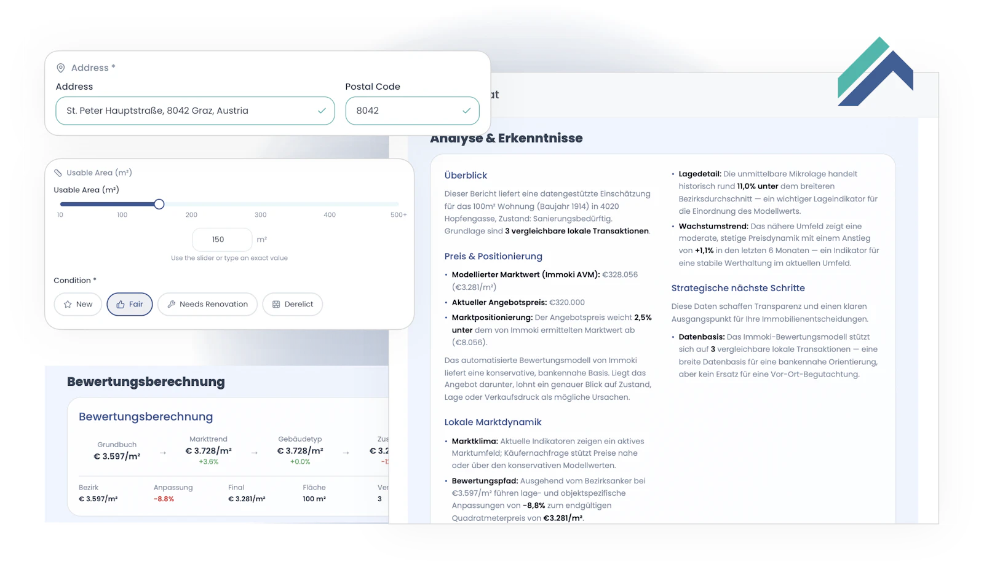Click the Bezirk value € 3.597/m²
984x570 pixels.
tap(98, 499)
